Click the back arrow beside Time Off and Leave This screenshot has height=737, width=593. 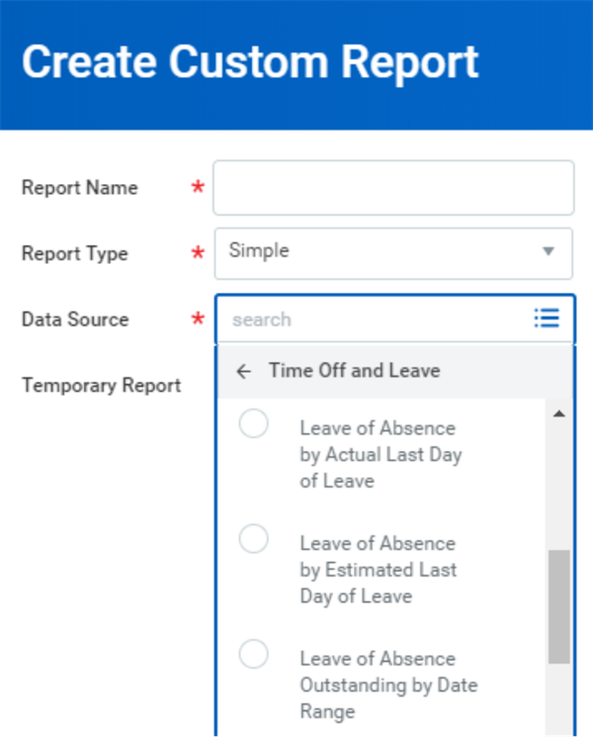(x=244, y=371)
